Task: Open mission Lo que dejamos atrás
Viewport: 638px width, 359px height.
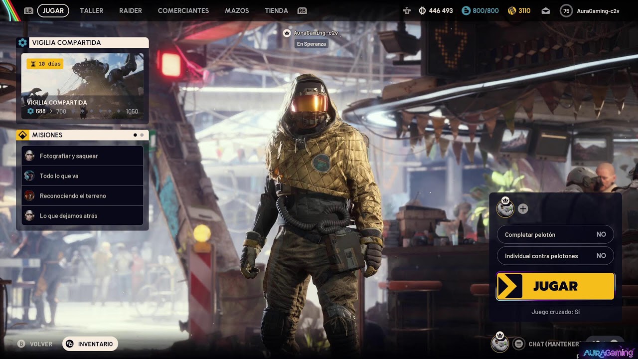Action: (82, 216)
